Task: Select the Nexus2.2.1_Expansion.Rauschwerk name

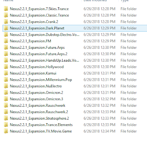Action: 37,106
